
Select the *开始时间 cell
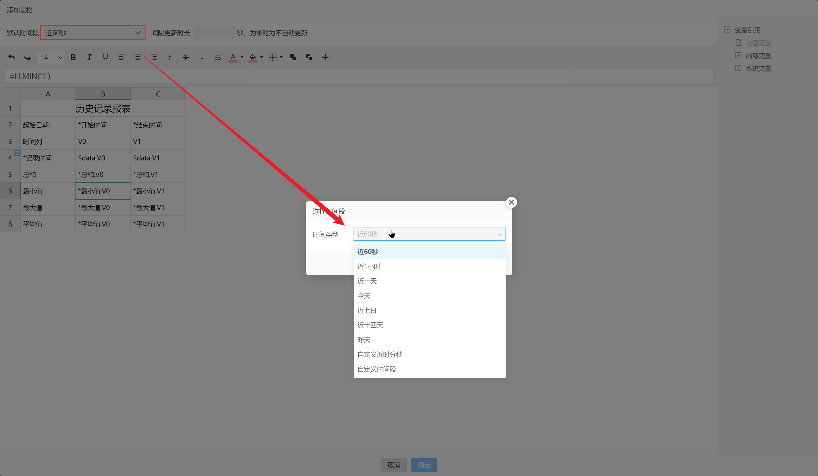(103, 125)
